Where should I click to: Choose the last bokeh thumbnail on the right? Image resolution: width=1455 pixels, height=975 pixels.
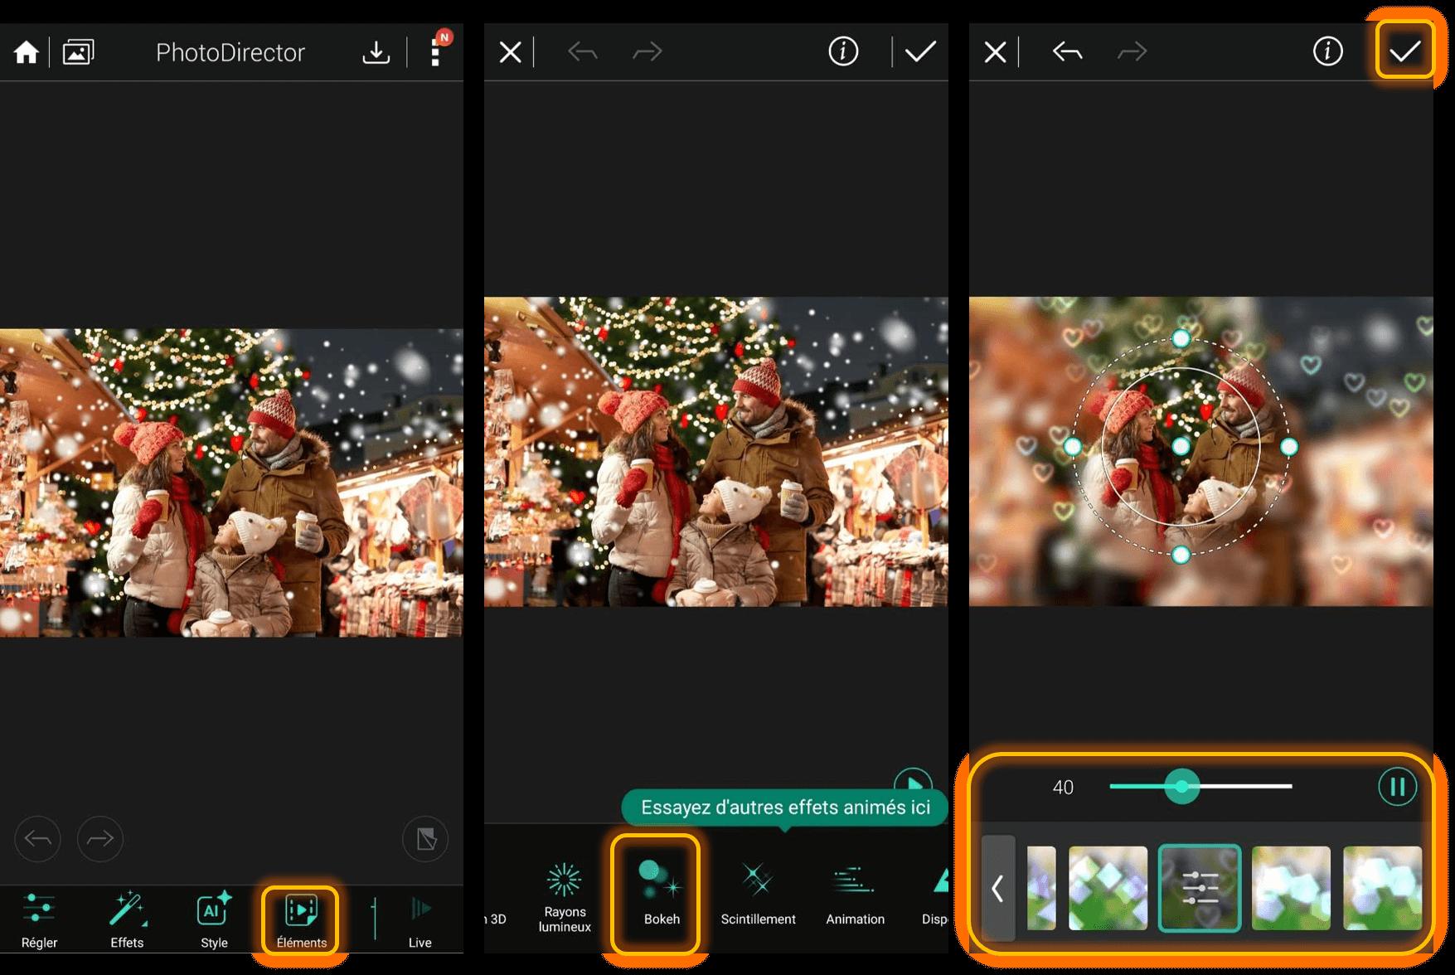[x=1382, y=888]
